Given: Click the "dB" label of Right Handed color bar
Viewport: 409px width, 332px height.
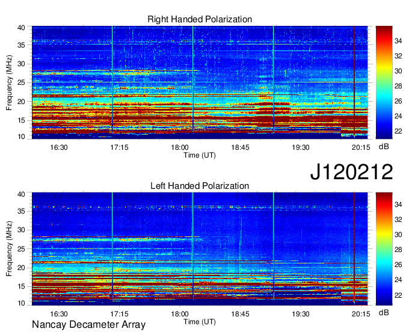Looking at the screenshot, I should click(x=384, y=147).
